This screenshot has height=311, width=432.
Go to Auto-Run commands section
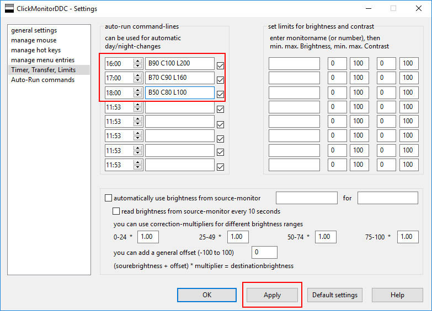pyautogui.click(x=42, y=80)
